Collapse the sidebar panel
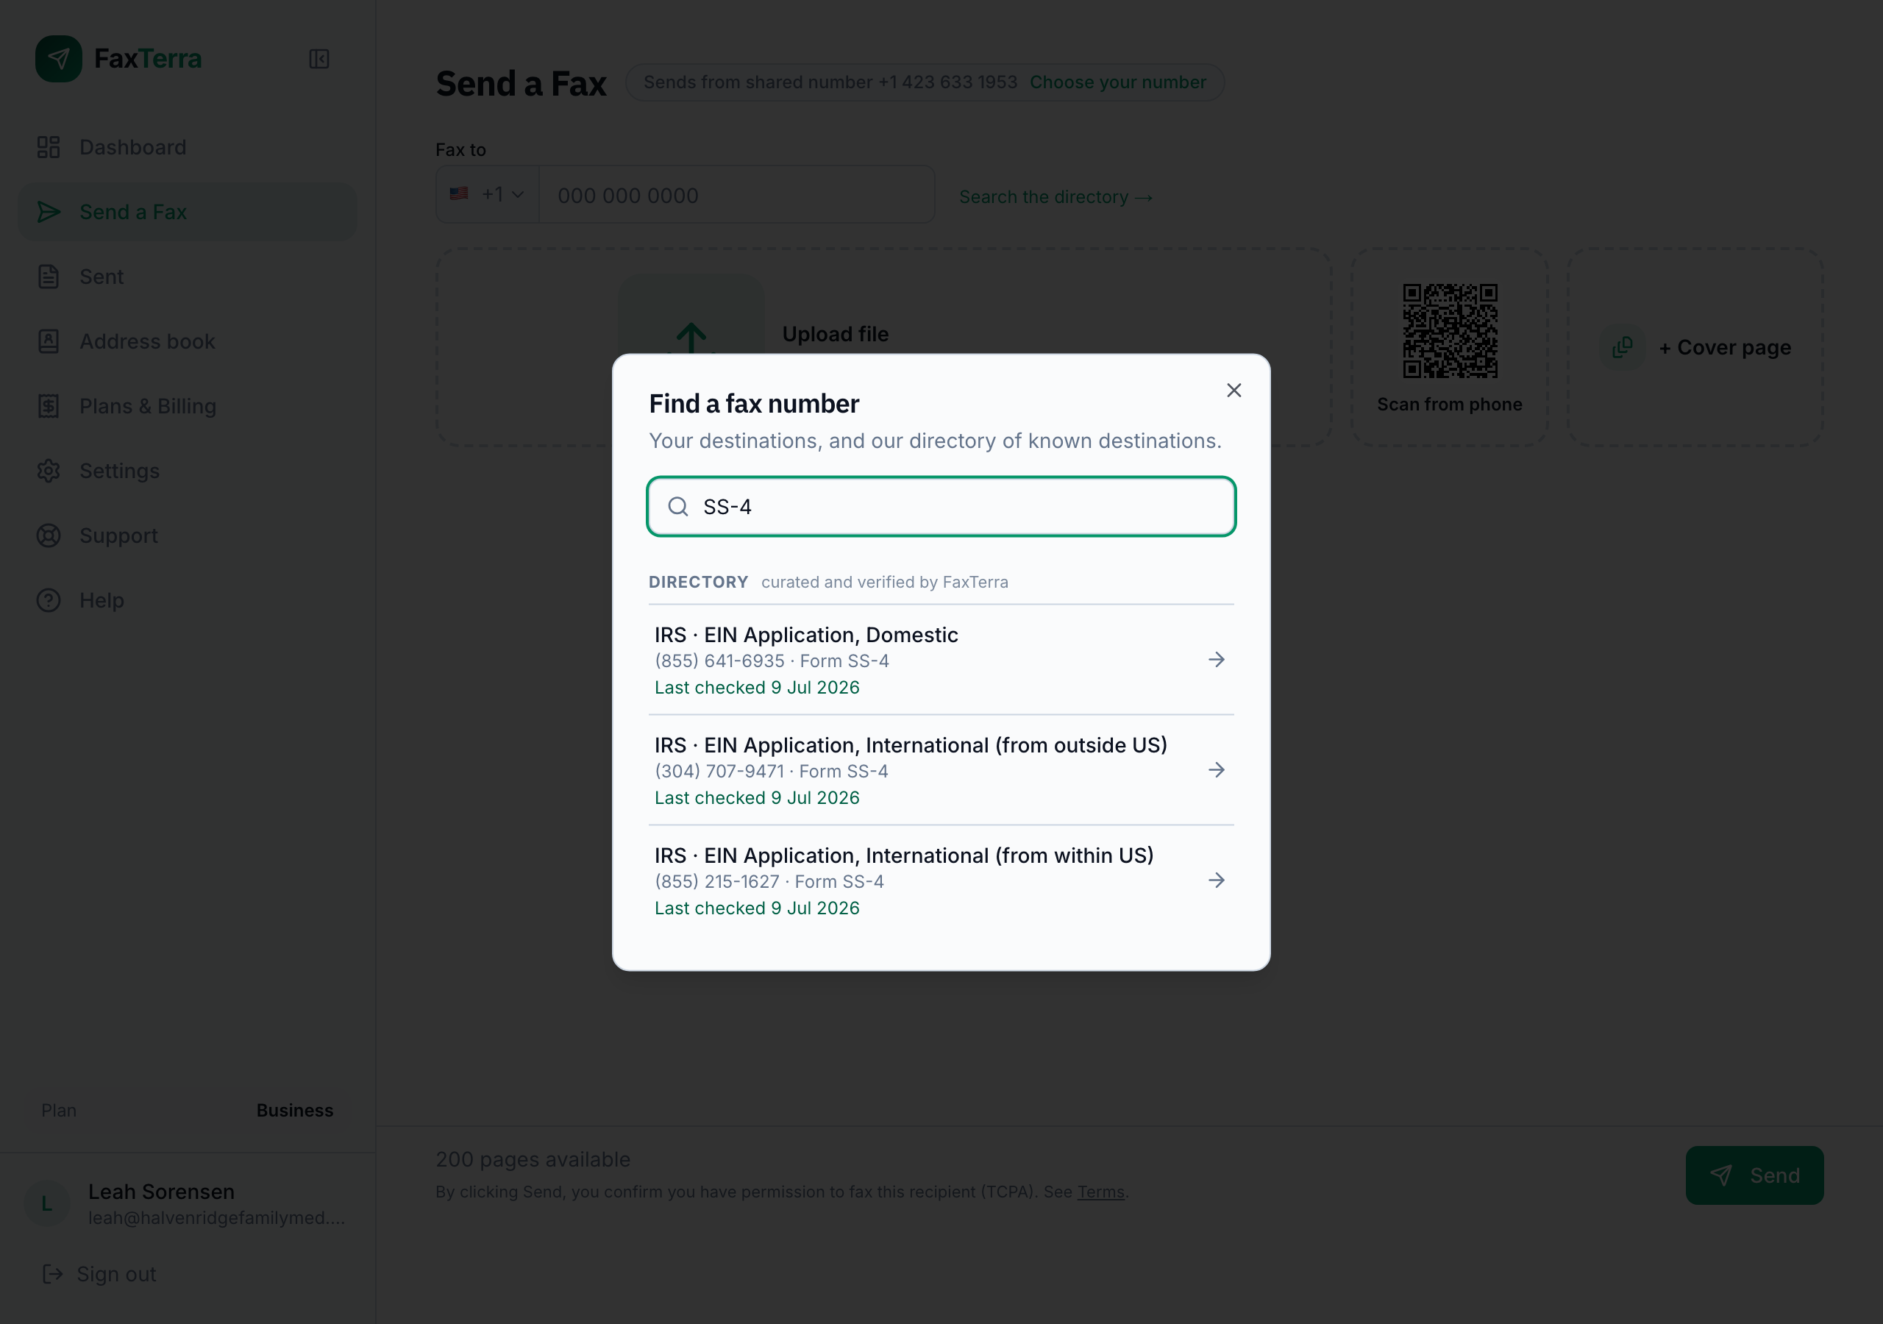The height and width of the screenshot is (1324, 1883). [319, 59]
